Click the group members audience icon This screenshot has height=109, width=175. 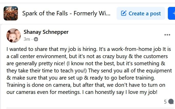pyautogui.click(x=36, y=39)
